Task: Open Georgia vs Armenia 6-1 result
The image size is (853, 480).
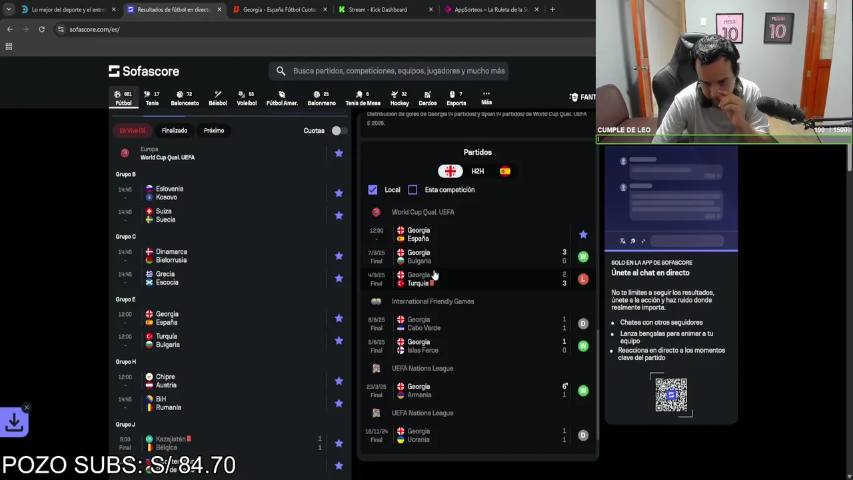Action: coord(478,391)
